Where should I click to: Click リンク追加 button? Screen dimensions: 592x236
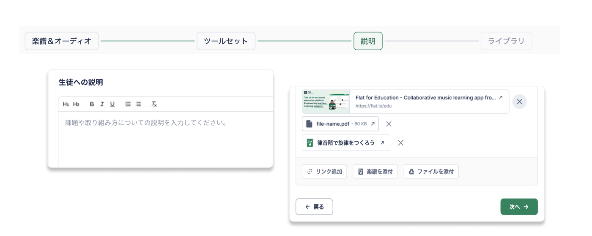324,172
